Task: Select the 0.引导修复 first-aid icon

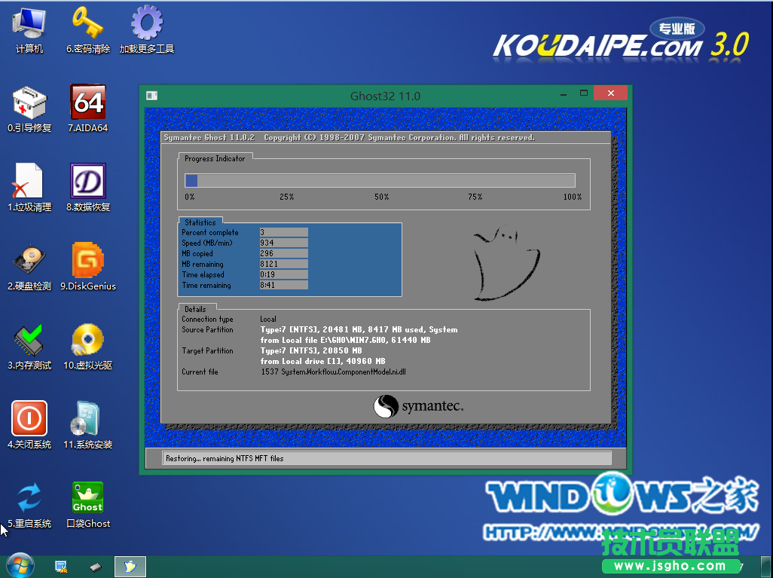Action: pos(29,102)
